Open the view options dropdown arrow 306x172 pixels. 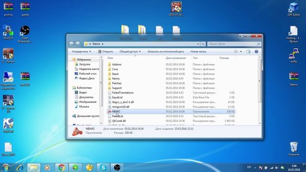[241, 52]
